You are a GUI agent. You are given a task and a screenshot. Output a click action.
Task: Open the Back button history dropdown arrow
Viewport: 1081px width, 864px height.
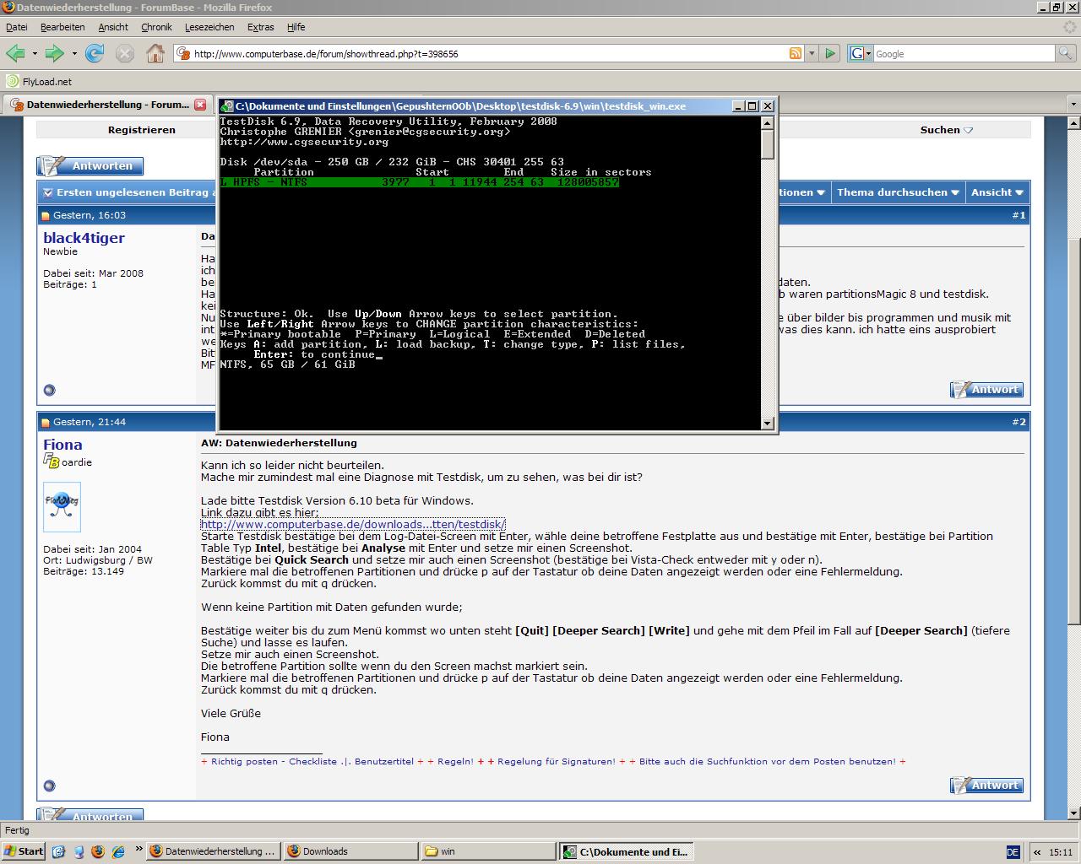point(35,53)
